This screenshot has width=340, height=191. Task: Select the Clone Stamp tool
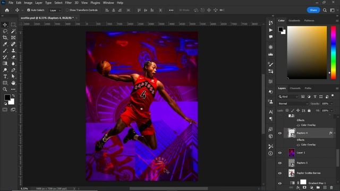pos(13,50)
